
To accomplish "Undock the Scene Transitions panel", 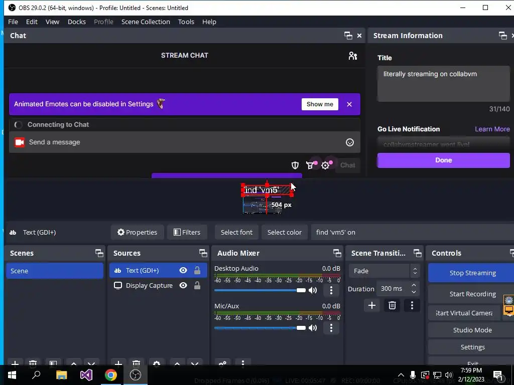I will point(417,253).
